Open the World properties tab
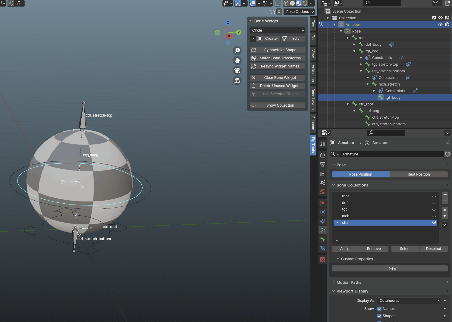The image size is (452, 322). (323, 191)
